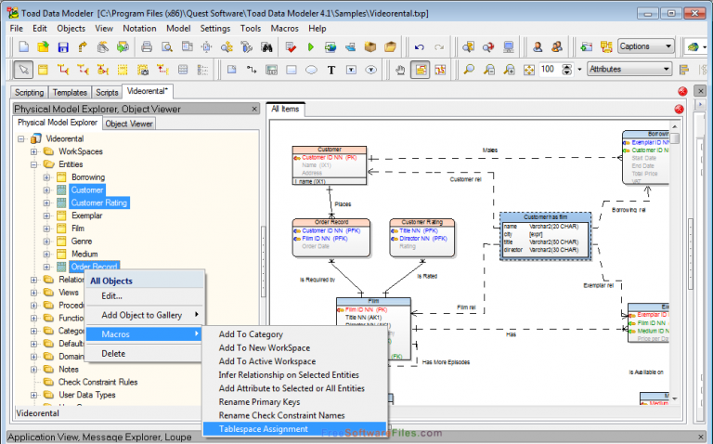Click the align objects left icon

(x=684, y=70)
